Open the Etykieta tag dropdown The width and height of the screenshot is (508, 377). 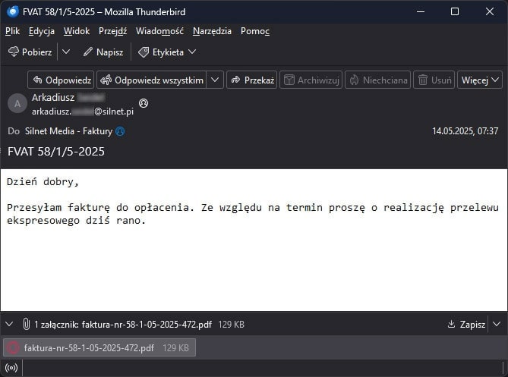[167, 52]
